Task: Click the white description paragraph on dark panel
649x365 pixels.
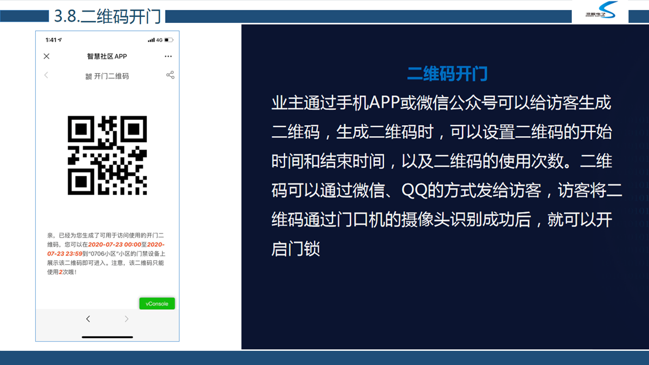Action: (x=445, y=175)
